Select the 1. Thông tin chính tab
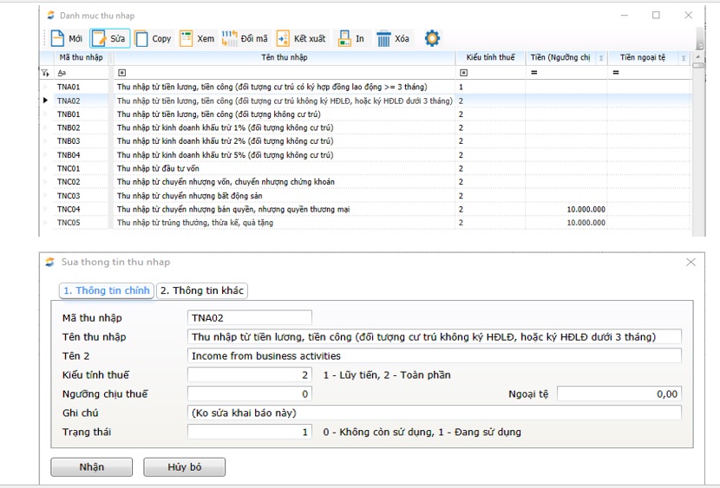720x488 pixels. (x=107, y=290)
